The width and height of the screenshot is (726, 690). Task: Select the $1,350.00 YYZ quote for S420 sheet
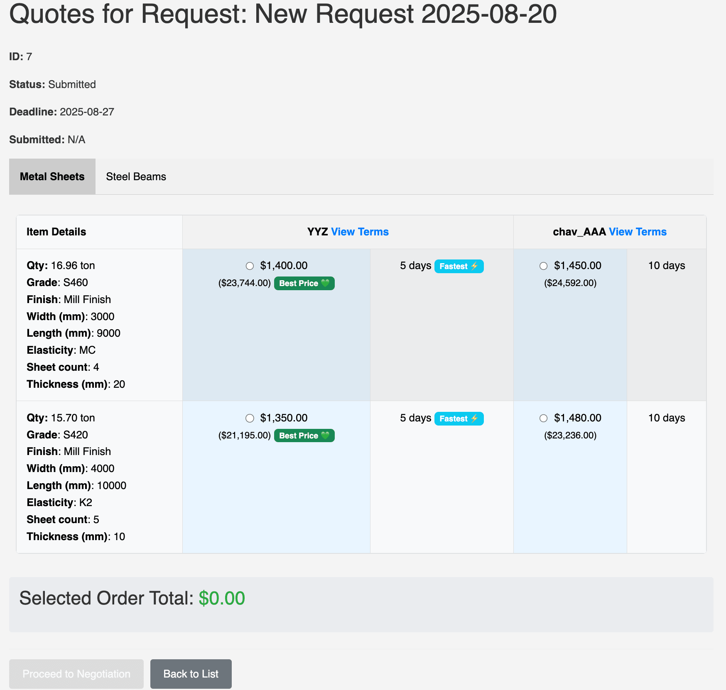pos(250,418)
